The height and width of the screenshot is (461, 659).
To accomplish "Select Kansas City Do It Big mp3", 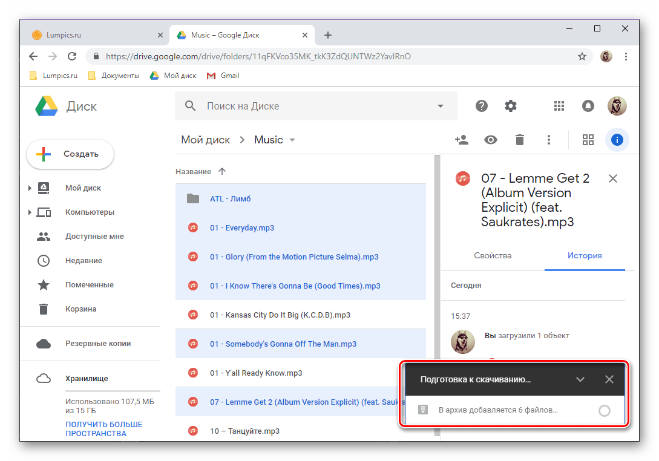I will 301,315.
